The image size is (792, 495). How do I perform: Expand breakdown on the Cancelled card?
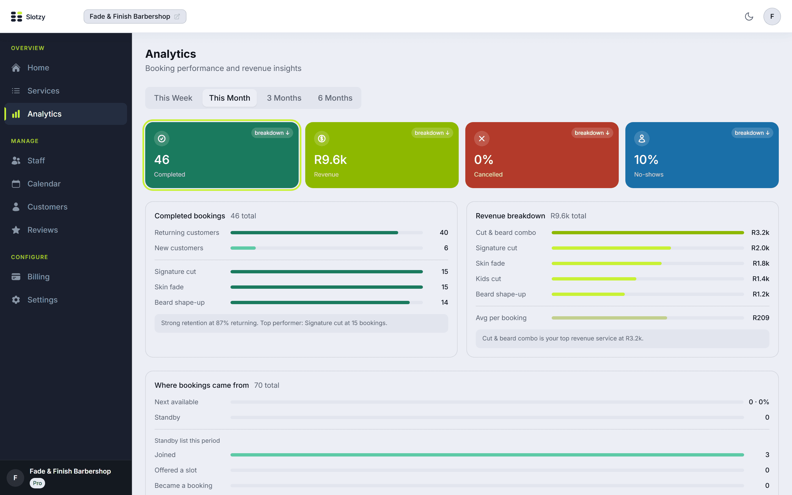coord(592,133)
